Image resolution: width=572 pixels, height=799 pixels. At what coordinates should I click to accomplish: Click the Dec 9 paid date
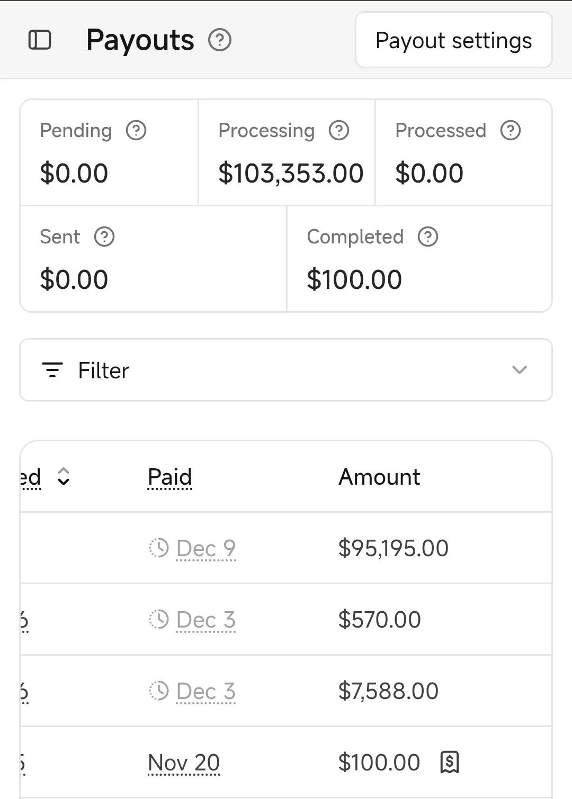206,548
